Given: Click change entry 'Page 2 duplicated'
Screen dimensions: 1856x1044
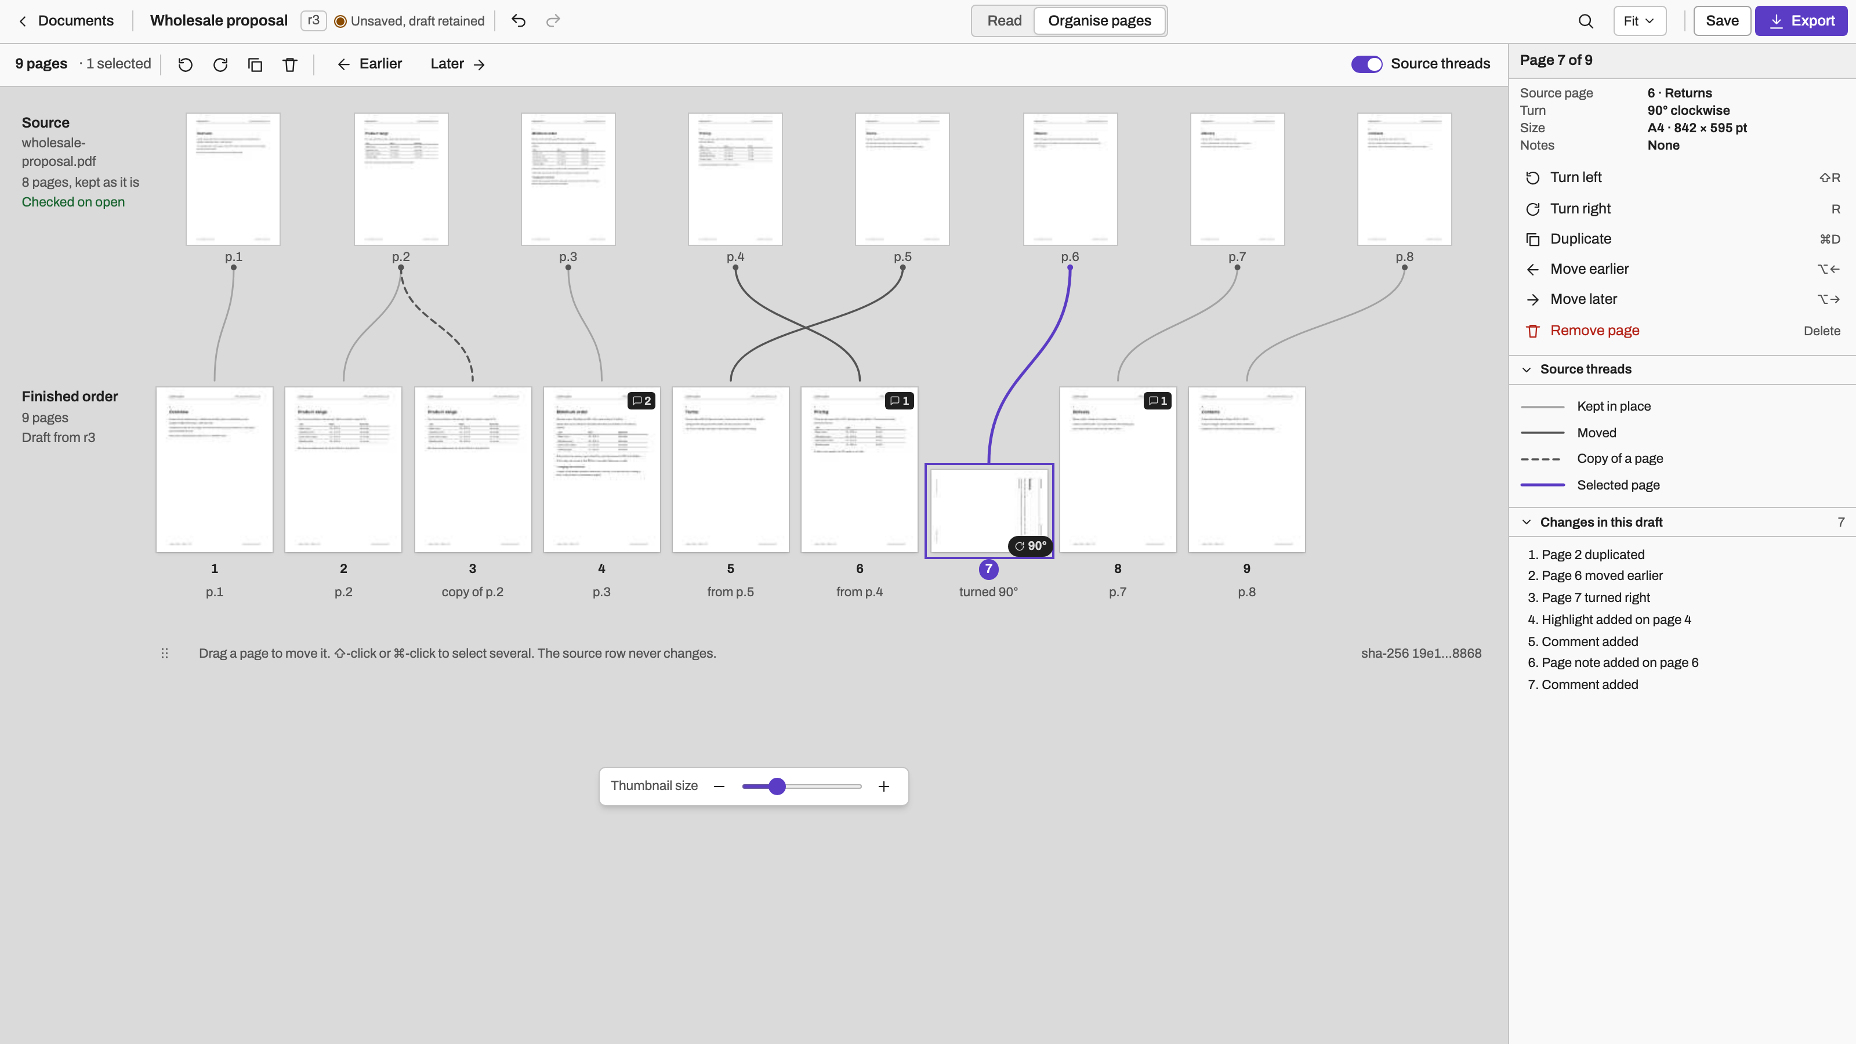Looking at the screenshot, I should (1592, 555).
